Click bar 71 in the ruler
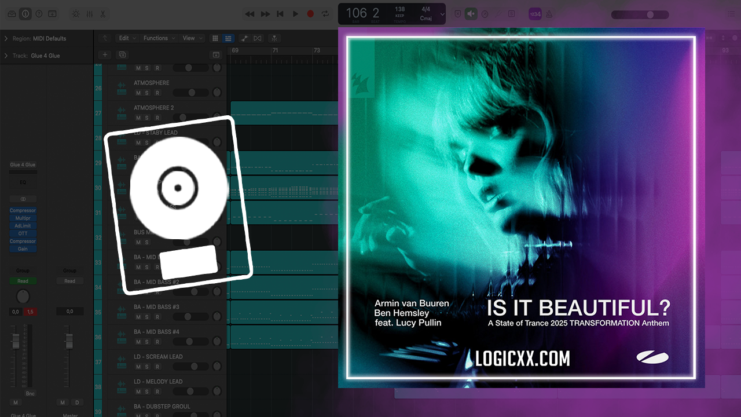Viewport: 741px width, 417px height. (276, 51)
